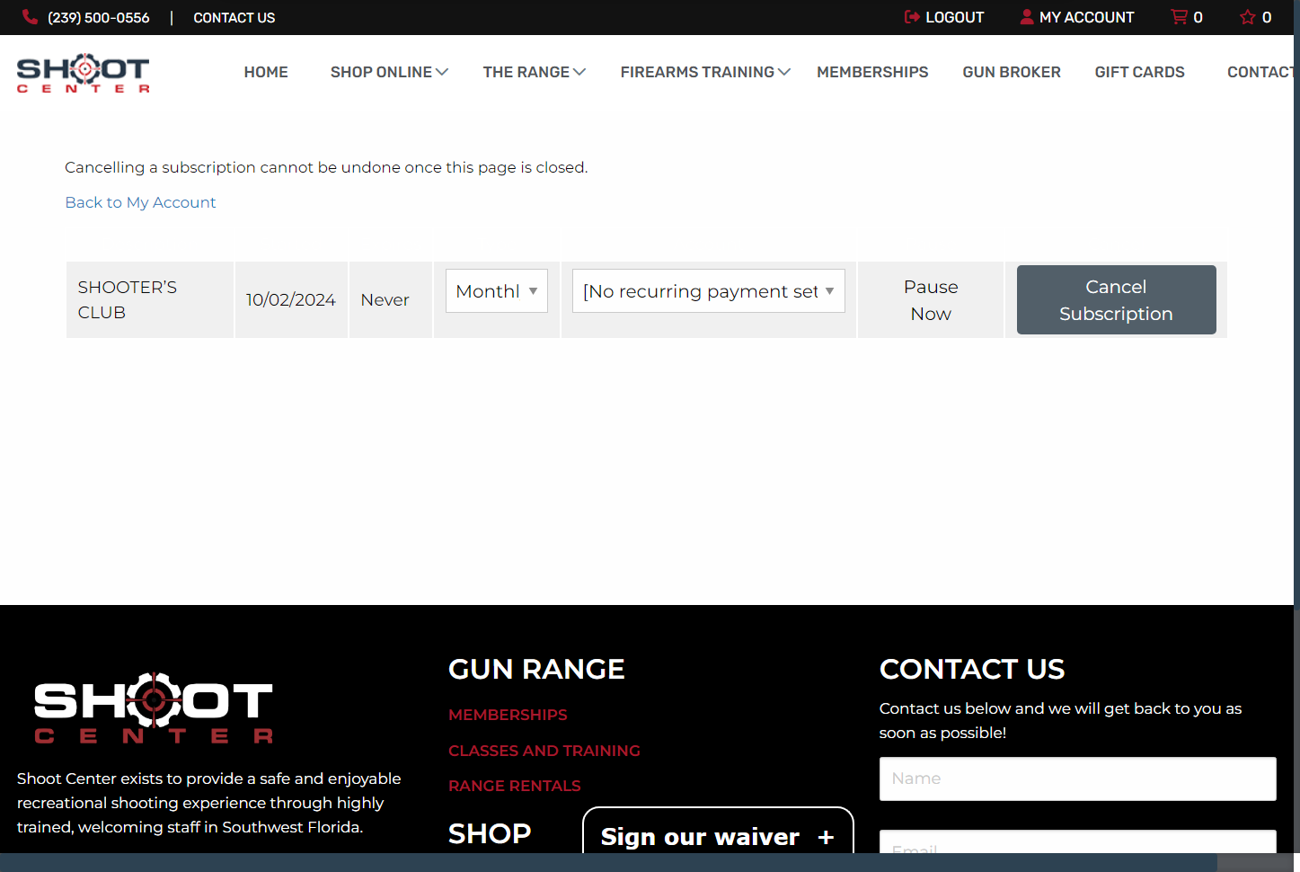Click the logout arrow icon
This screenshot has height=872, width=1300.
pos(912,17)
